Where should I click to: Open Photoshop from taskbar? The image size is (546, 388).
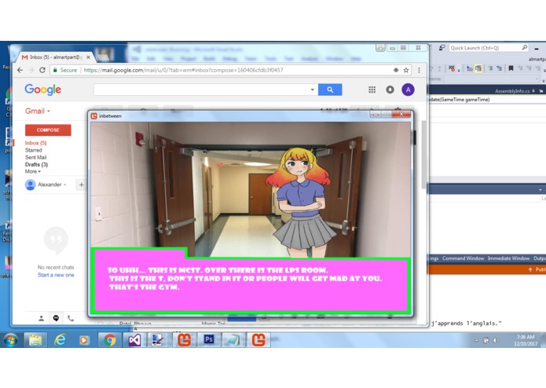(209, 339)
